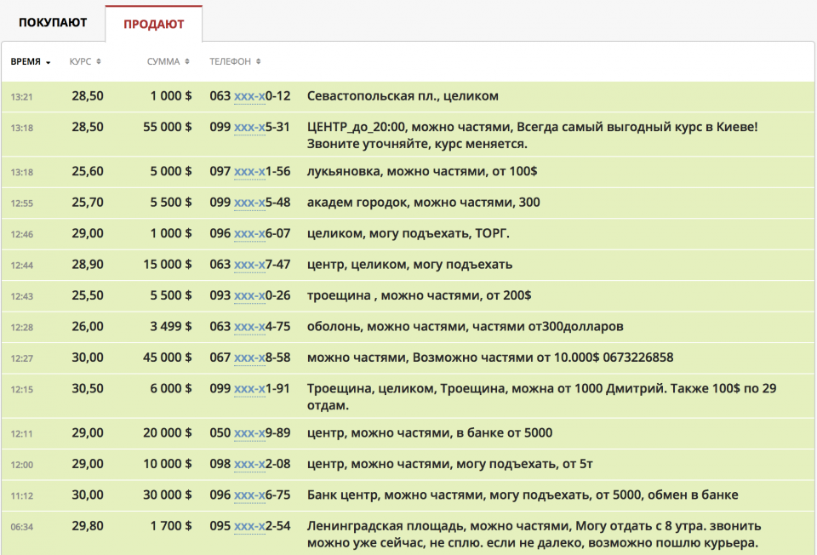817x555 pixels.
Task: Select the 13:21 Севастопольская пл. offer row
Action: tap(511, 97)
